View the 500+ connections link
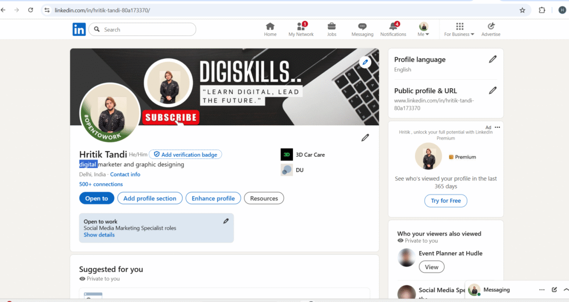The height and width of the screenshot is (302, 569). click(101, 185)
